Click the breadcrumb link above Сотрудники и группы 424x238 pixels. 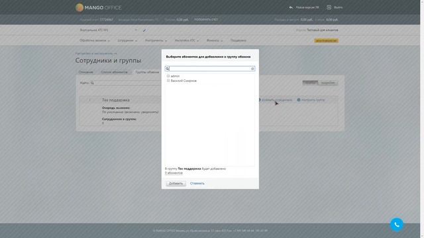coord(96,54)
